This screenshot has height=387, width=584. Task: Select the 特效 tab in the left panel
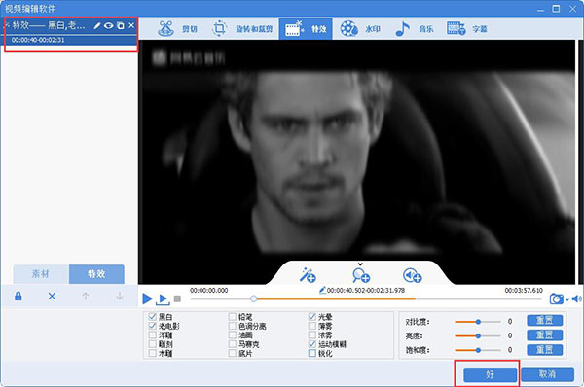pos(96,274)
